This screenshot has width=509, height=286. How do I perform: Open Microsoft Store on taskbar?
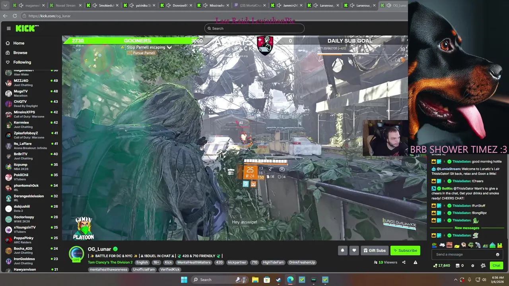pyautogui.click(x=267, y=280)
